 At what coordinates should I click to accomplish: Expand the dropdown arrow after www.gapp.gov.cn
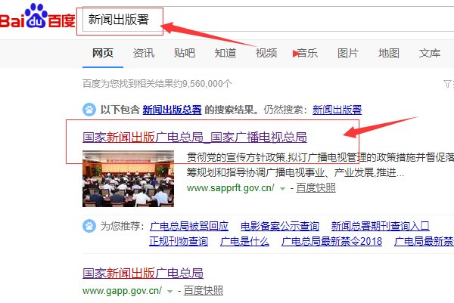170,292
